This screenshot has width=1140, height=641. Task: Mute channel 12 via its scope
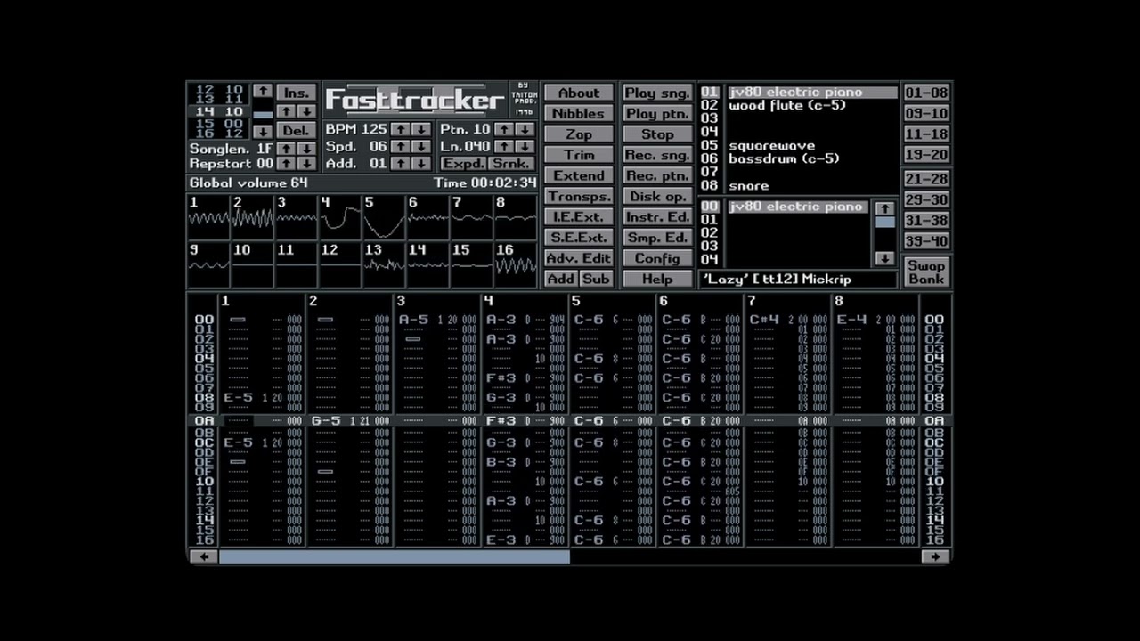coord(339,265)
